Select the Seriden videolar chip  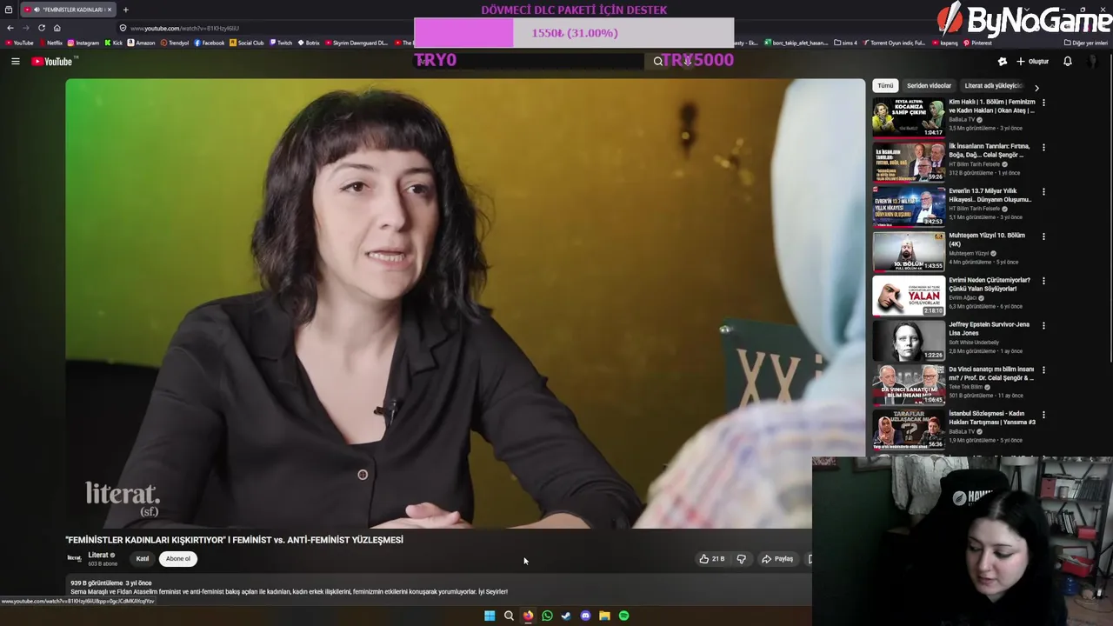[x=929, y=86]
